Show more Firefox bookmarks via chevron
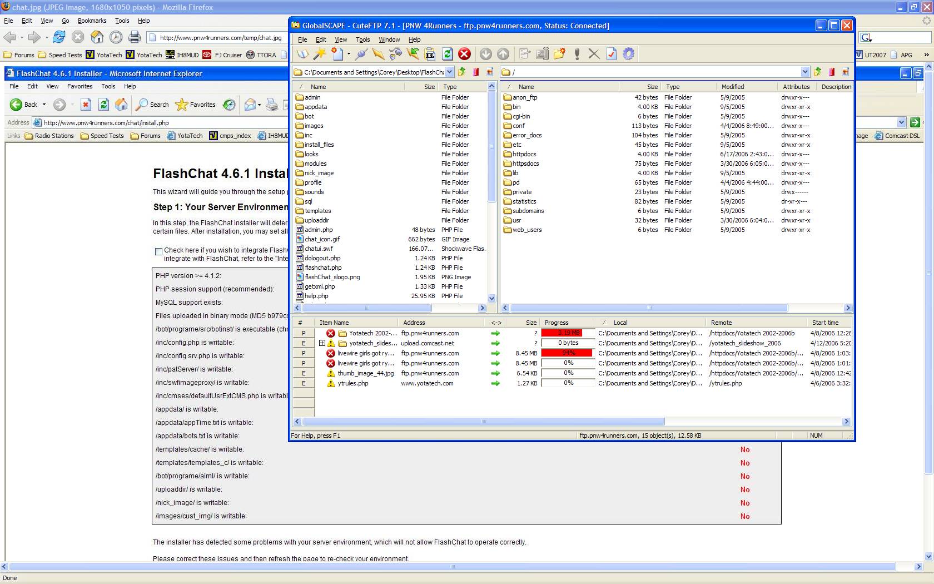The height and width of the screenshot is (584, 934). 926,55
